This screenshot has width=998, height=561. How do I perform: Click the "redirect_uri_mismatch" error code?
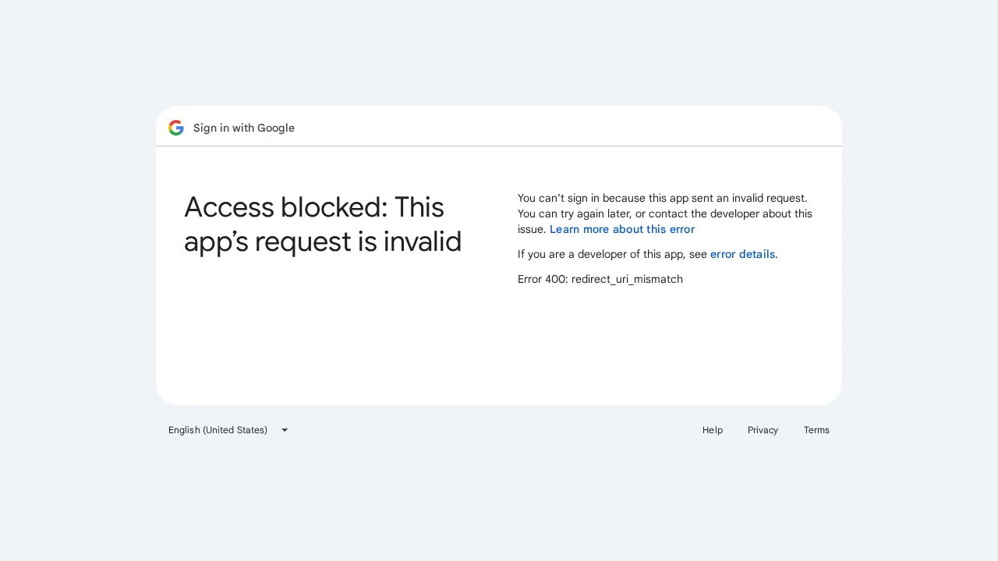point(627,279)
